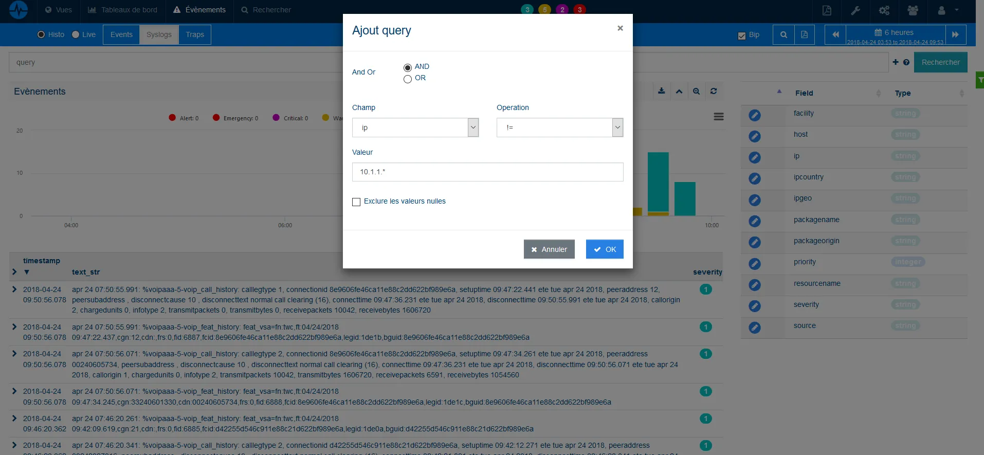984x455 pixels.
Task: Select the OR radio button
Action: [408, 79]
